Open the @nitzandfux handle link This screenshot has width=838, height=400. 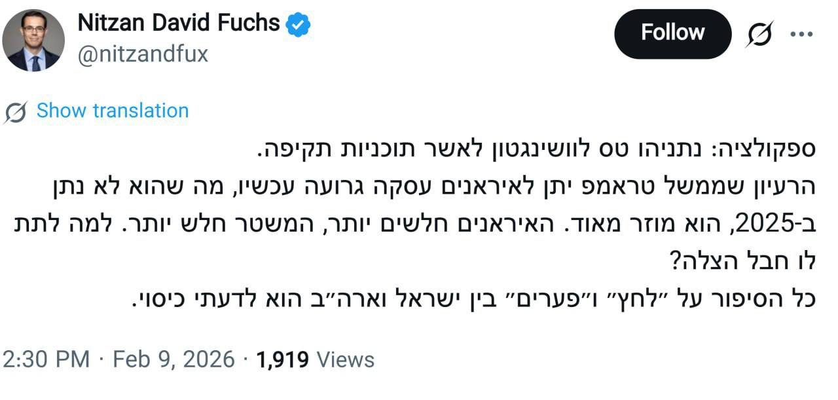pyautogui.click(x=143, y=54)
